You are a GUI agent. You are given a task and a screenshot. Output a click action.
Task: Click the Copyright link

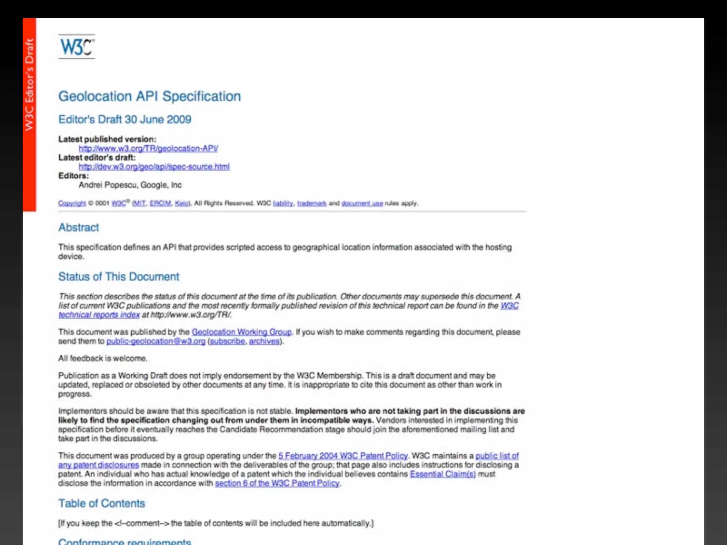(x=72, y=203)
